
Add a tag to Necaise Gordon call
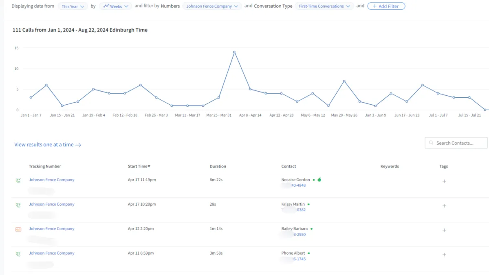444,181
